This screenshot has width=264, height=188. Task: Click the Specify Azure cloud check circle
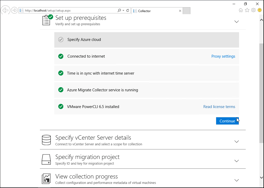coord(61,40)
